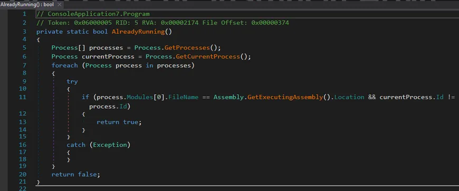Click line number 1 in the gutter
Screen dimensions: 459x191
click(24, 14)
